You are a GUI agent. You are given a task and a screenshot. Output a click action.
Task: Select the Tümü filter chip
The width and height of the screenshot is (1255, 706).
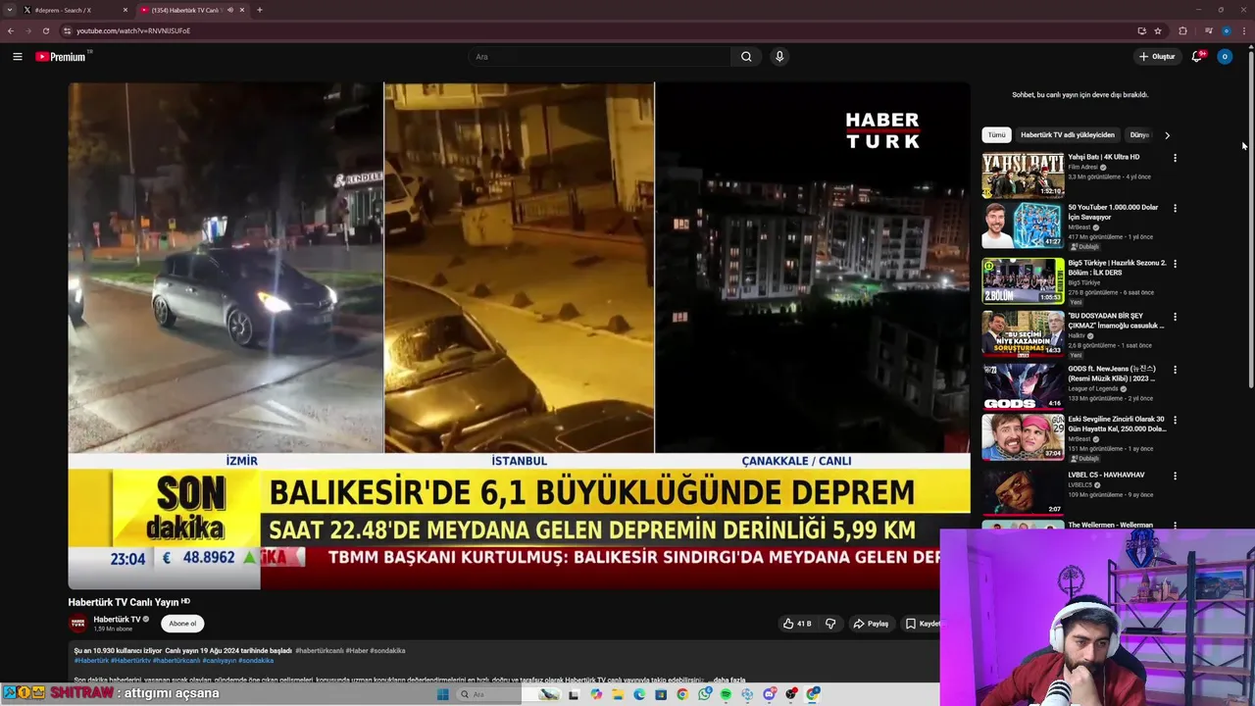(x=996, y=135)
